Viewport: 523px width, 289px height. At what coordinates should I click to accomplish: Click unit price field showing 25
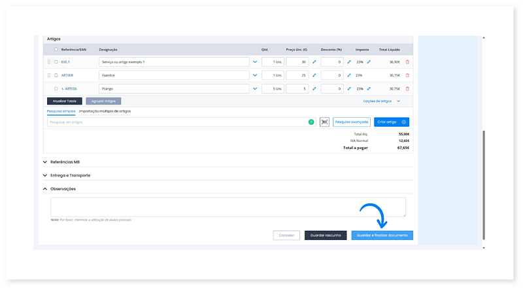[297, 75]
